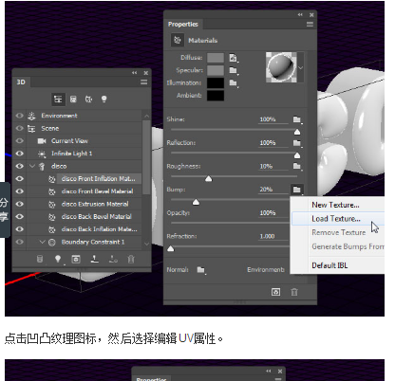Collapse the 3D panel with double arrows
The height and width of the screenshot is (381, 414).
click(x=135, y=73)
